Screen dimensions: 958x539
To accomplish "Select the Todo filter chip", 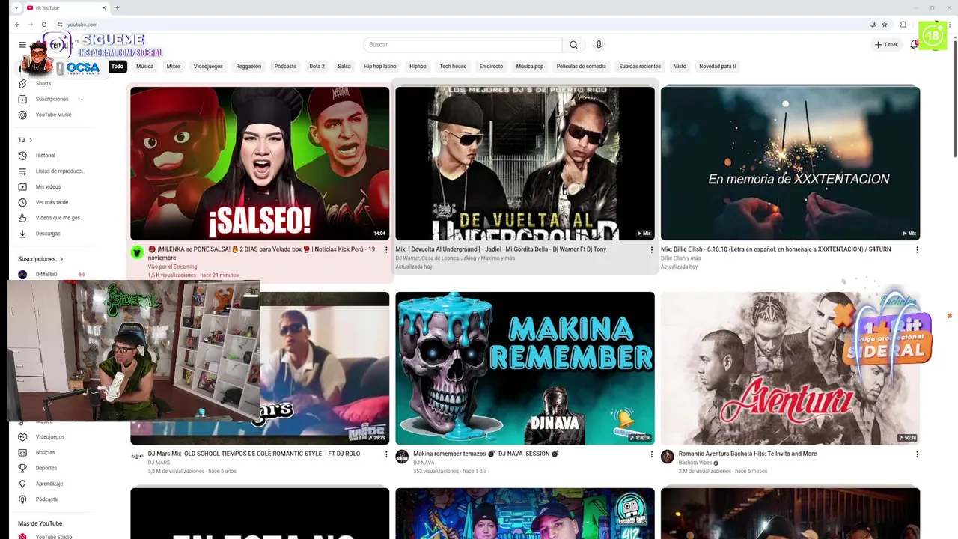I will [118, 66].
